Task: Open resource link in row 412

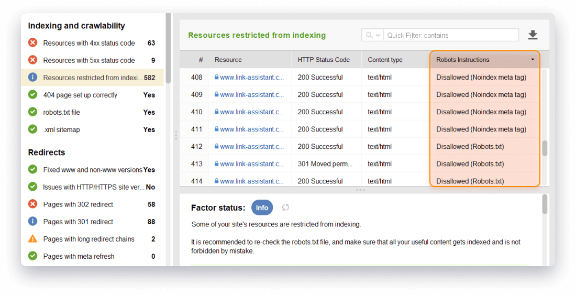Action: coord(252,146)
